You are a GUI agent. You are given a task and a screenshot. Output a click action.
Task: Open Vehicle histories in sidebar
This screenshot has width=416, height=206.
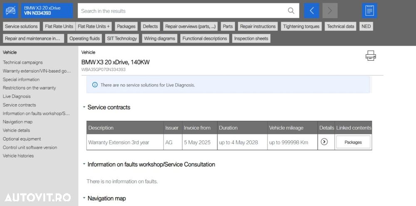(18, 156)
